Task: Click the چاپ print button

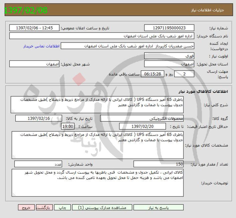Action: [x=62, y=207]
